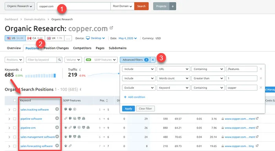Check the pipeline crm checkbox

pos(15,128)
